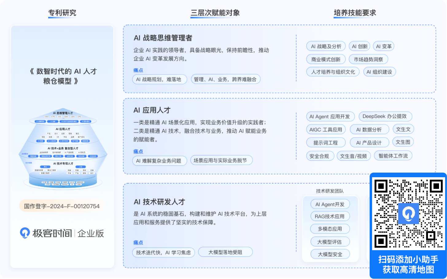Choose the AI 变革 skill tag
Screen dimensions: 447x279
click(x=384, y=46)
